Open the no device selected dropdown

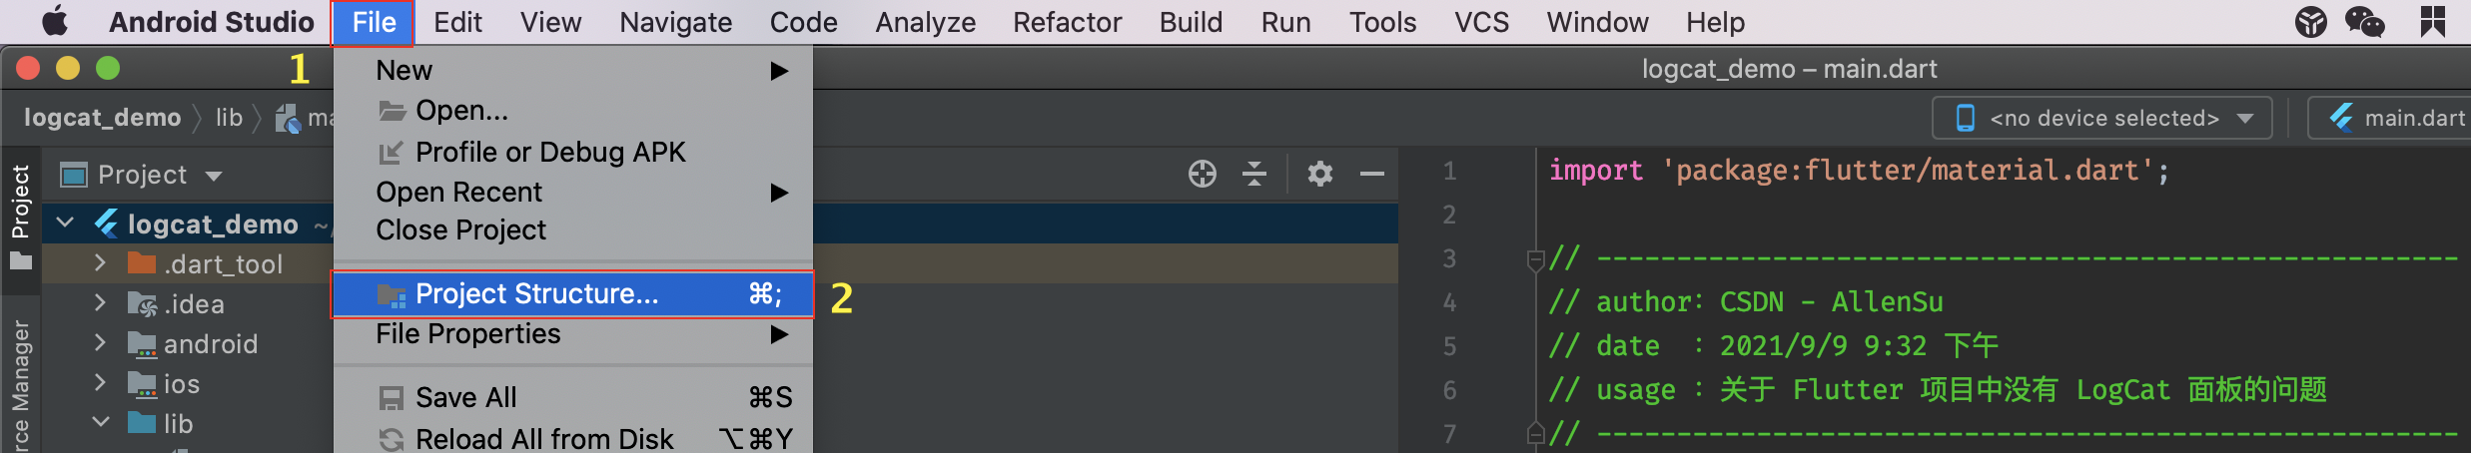point(2102,118)
